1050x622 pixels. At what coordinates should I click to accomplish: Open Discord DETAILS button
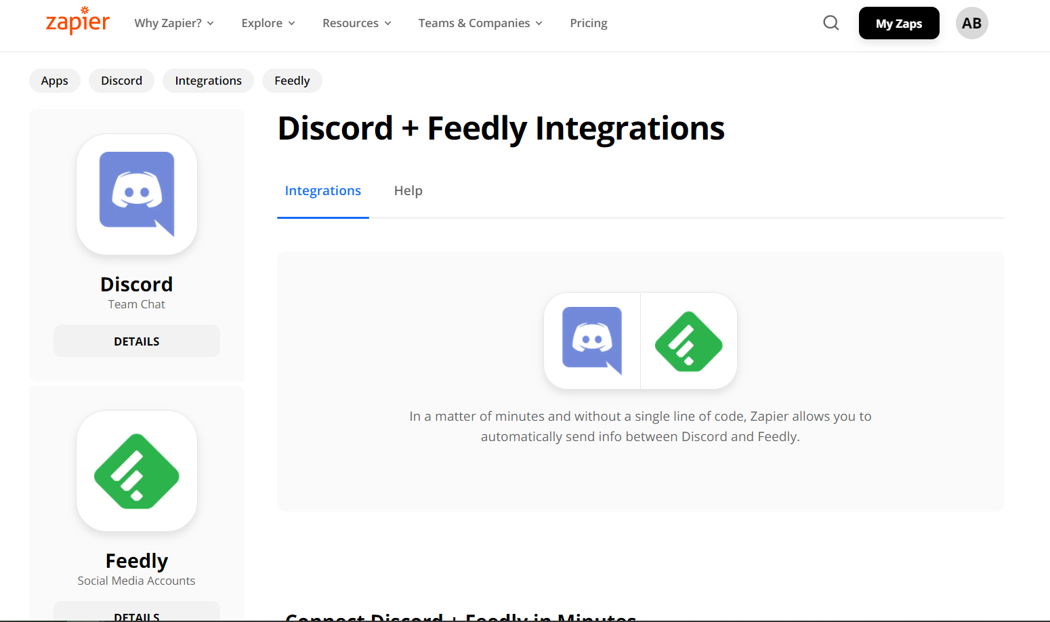tap(137, 341)
